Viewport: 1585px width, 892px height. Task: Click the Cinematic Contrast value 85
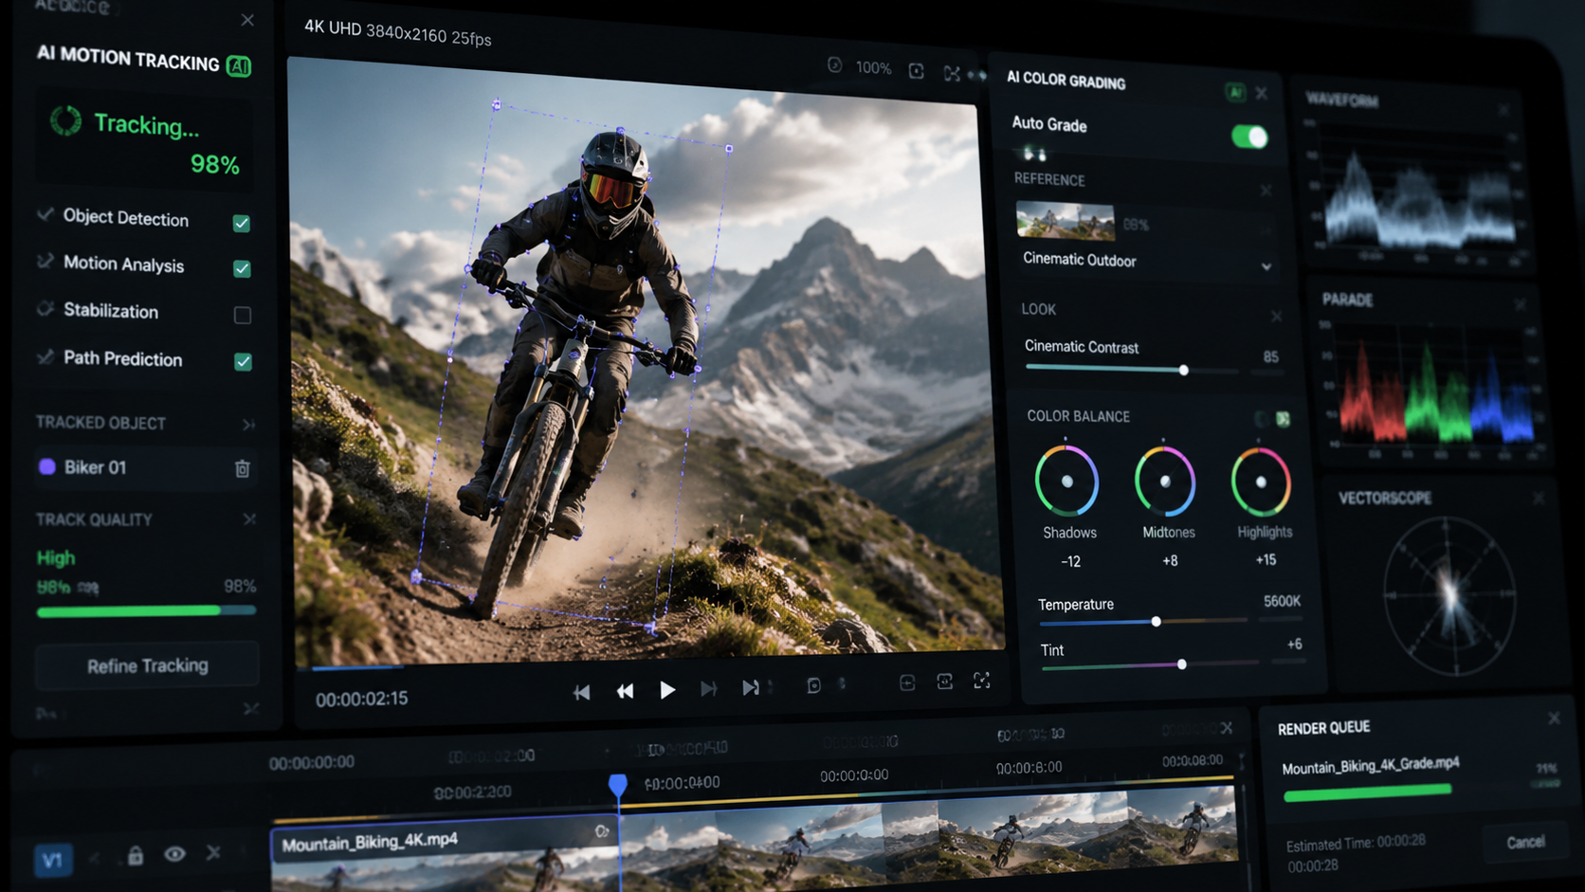click(x=1270, y=356)
